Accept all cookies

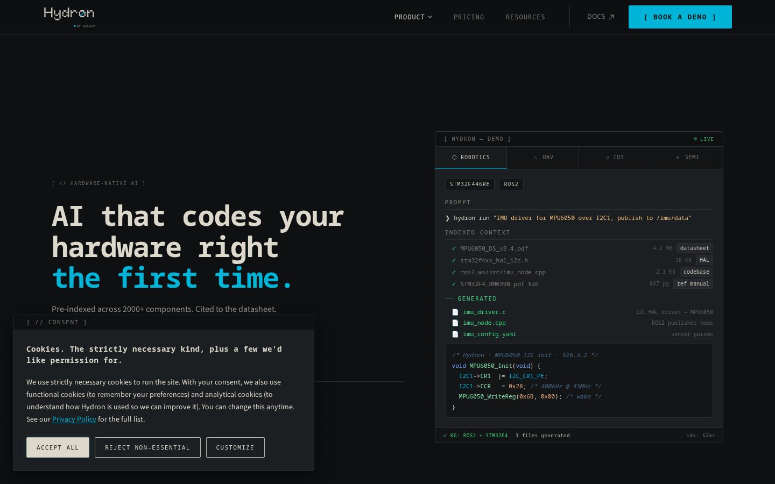[x=58, y=447]
